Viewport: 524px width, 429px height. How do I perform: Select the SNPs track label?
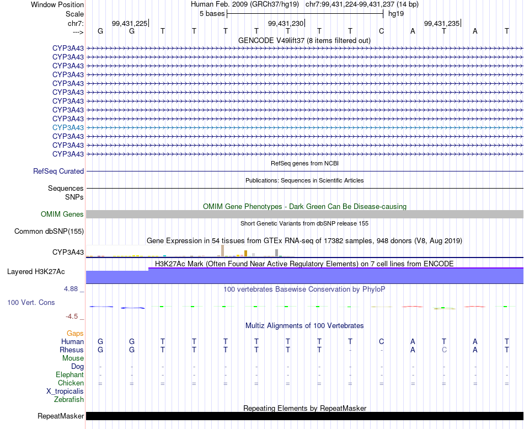(74, 197)
